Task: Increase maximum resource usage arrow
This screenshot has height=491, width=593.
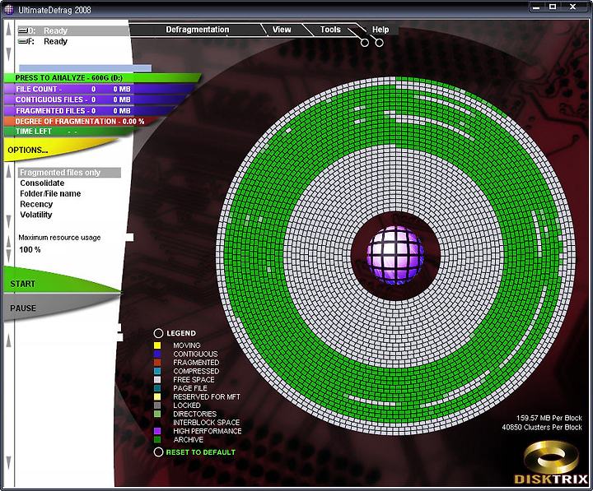Action: tap(9, 243)
